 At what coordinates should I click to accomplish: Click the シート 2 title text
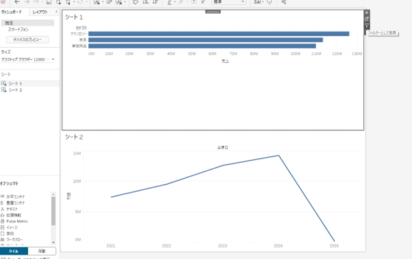click(x=74, y=137)
